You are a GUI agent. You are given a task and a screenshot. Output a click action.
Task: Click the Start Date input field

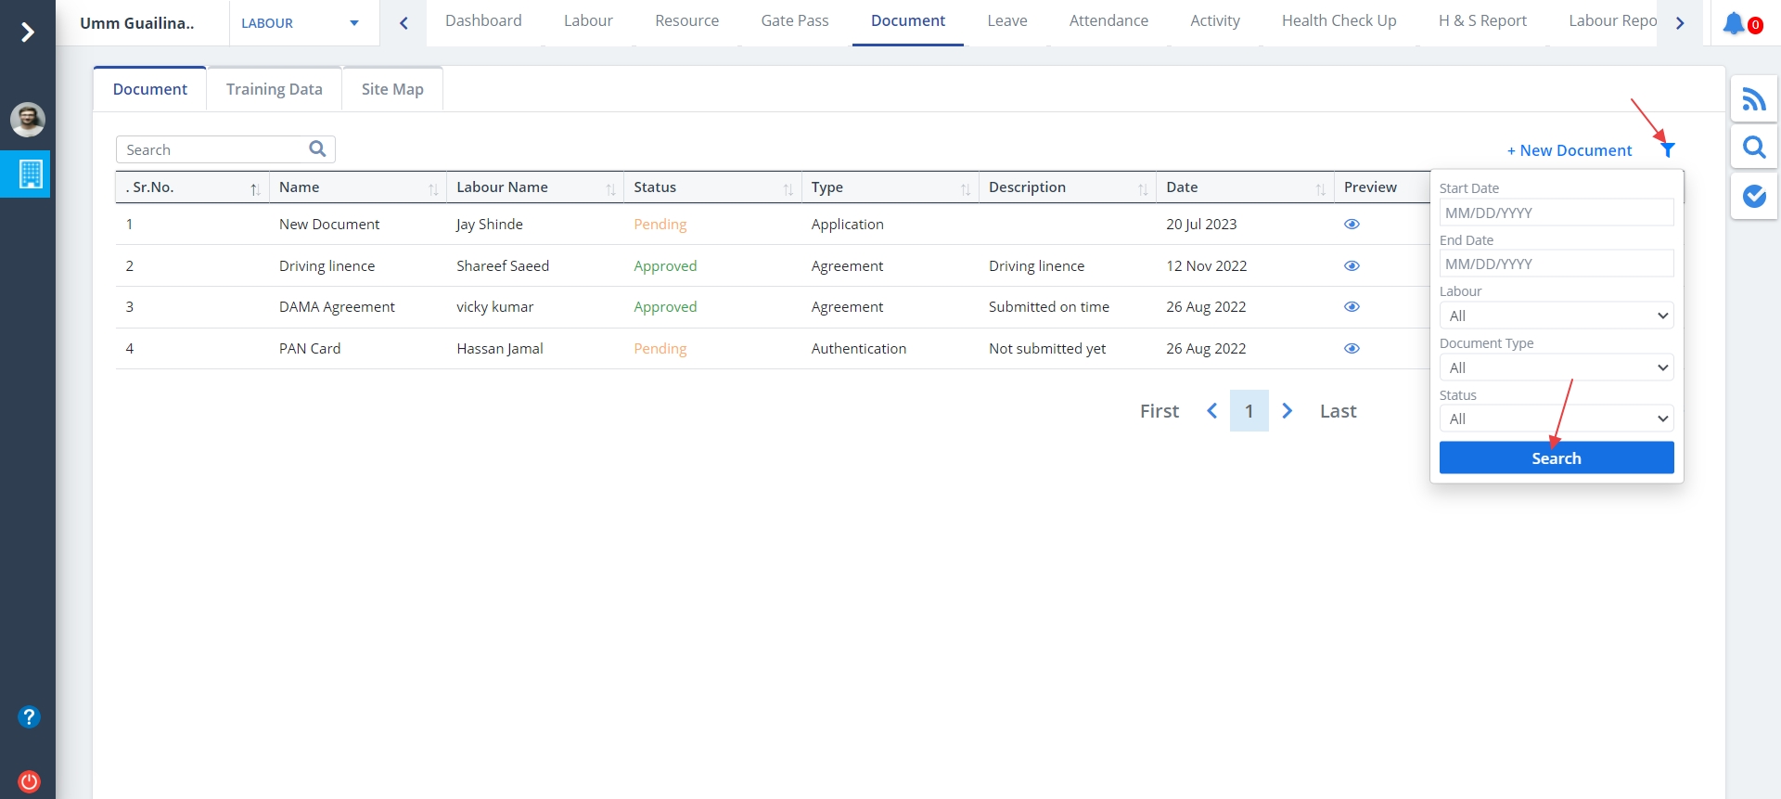[1556, 213]
